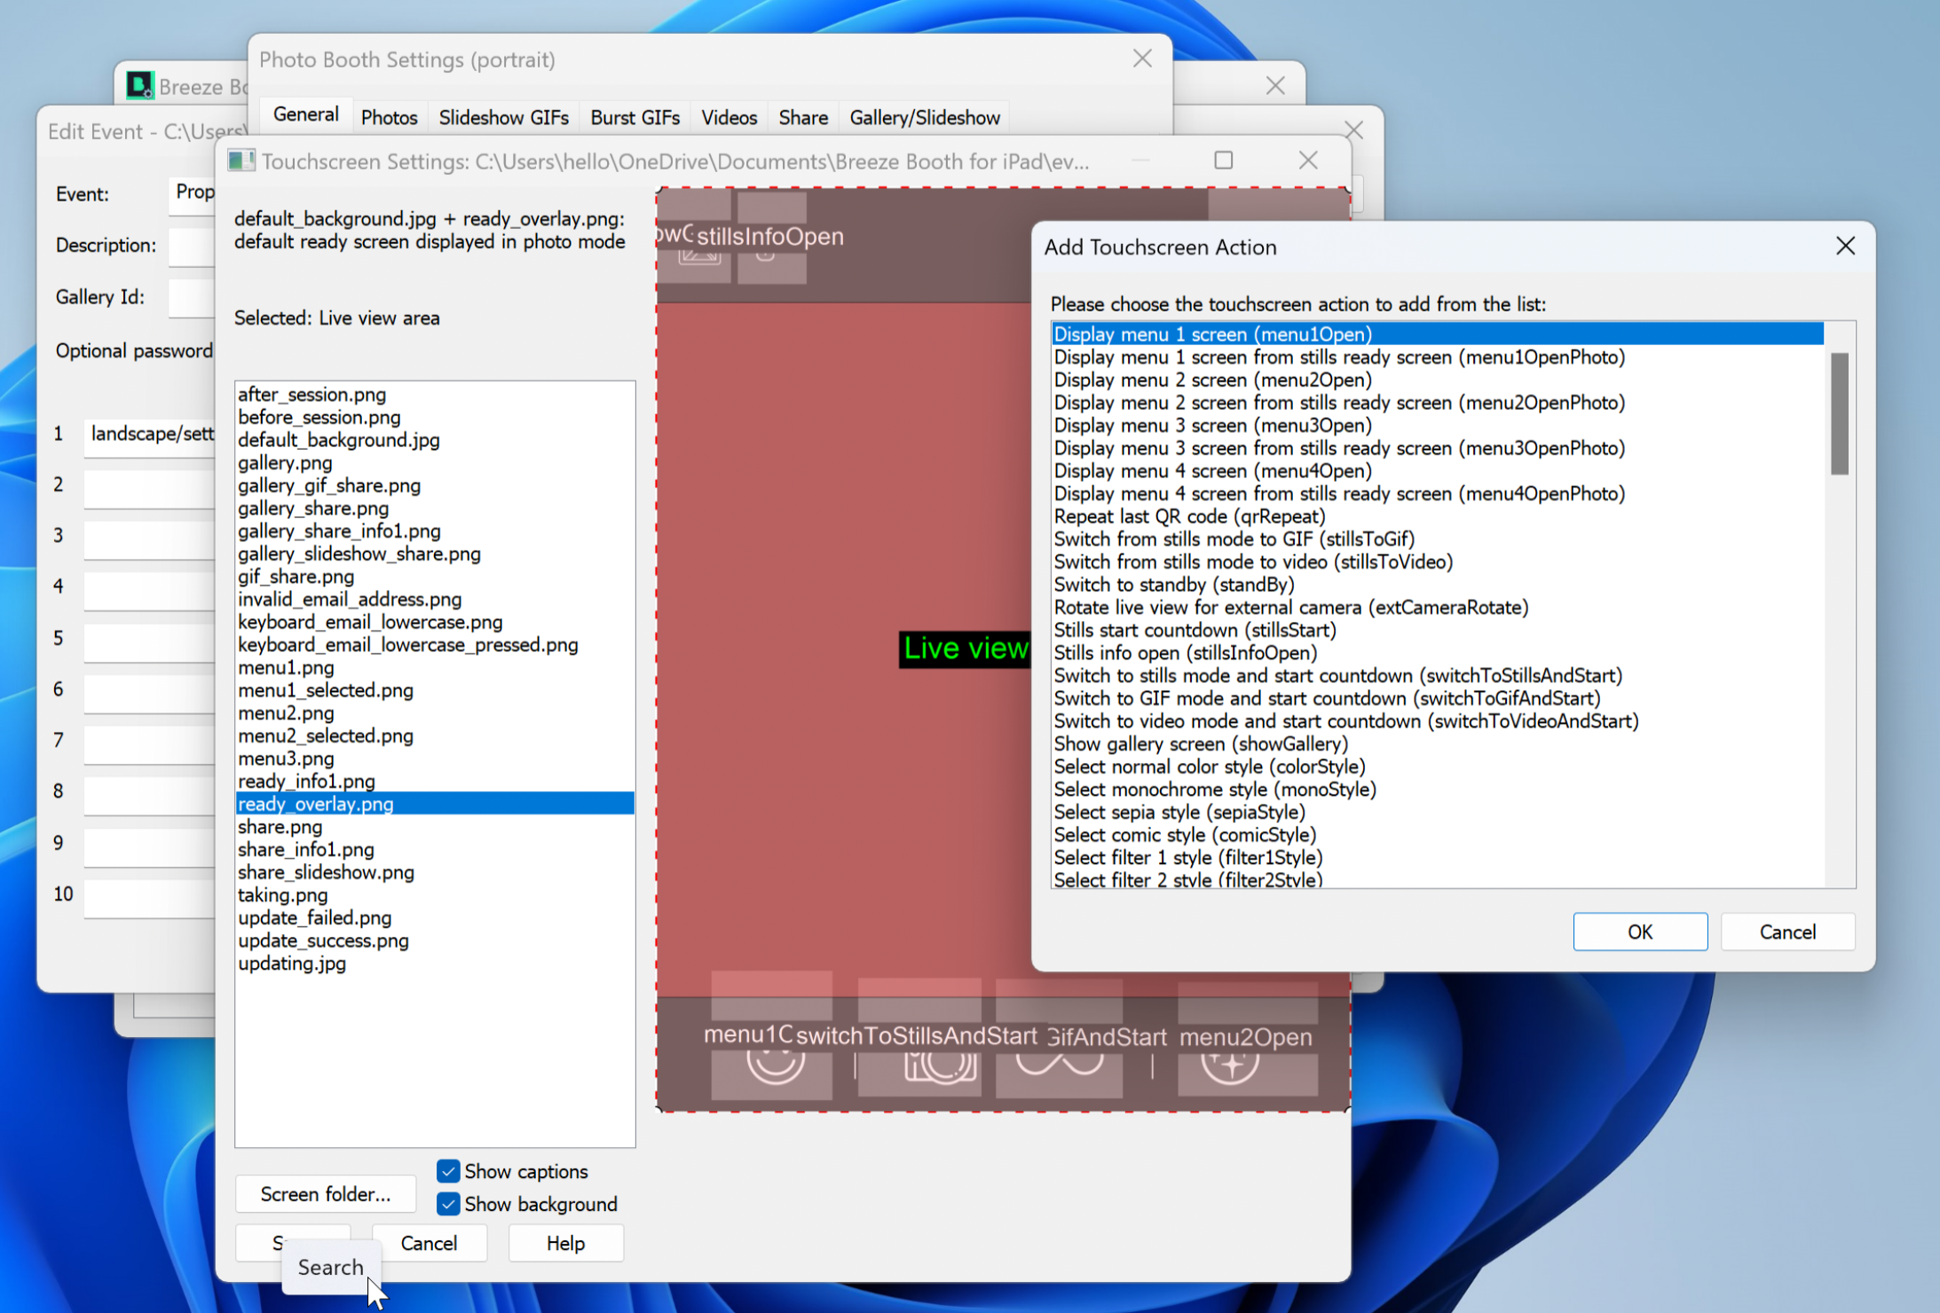Click the Live view label in preview
Viewport: 1940px width, 1313px height.
[x=964, y=649]
